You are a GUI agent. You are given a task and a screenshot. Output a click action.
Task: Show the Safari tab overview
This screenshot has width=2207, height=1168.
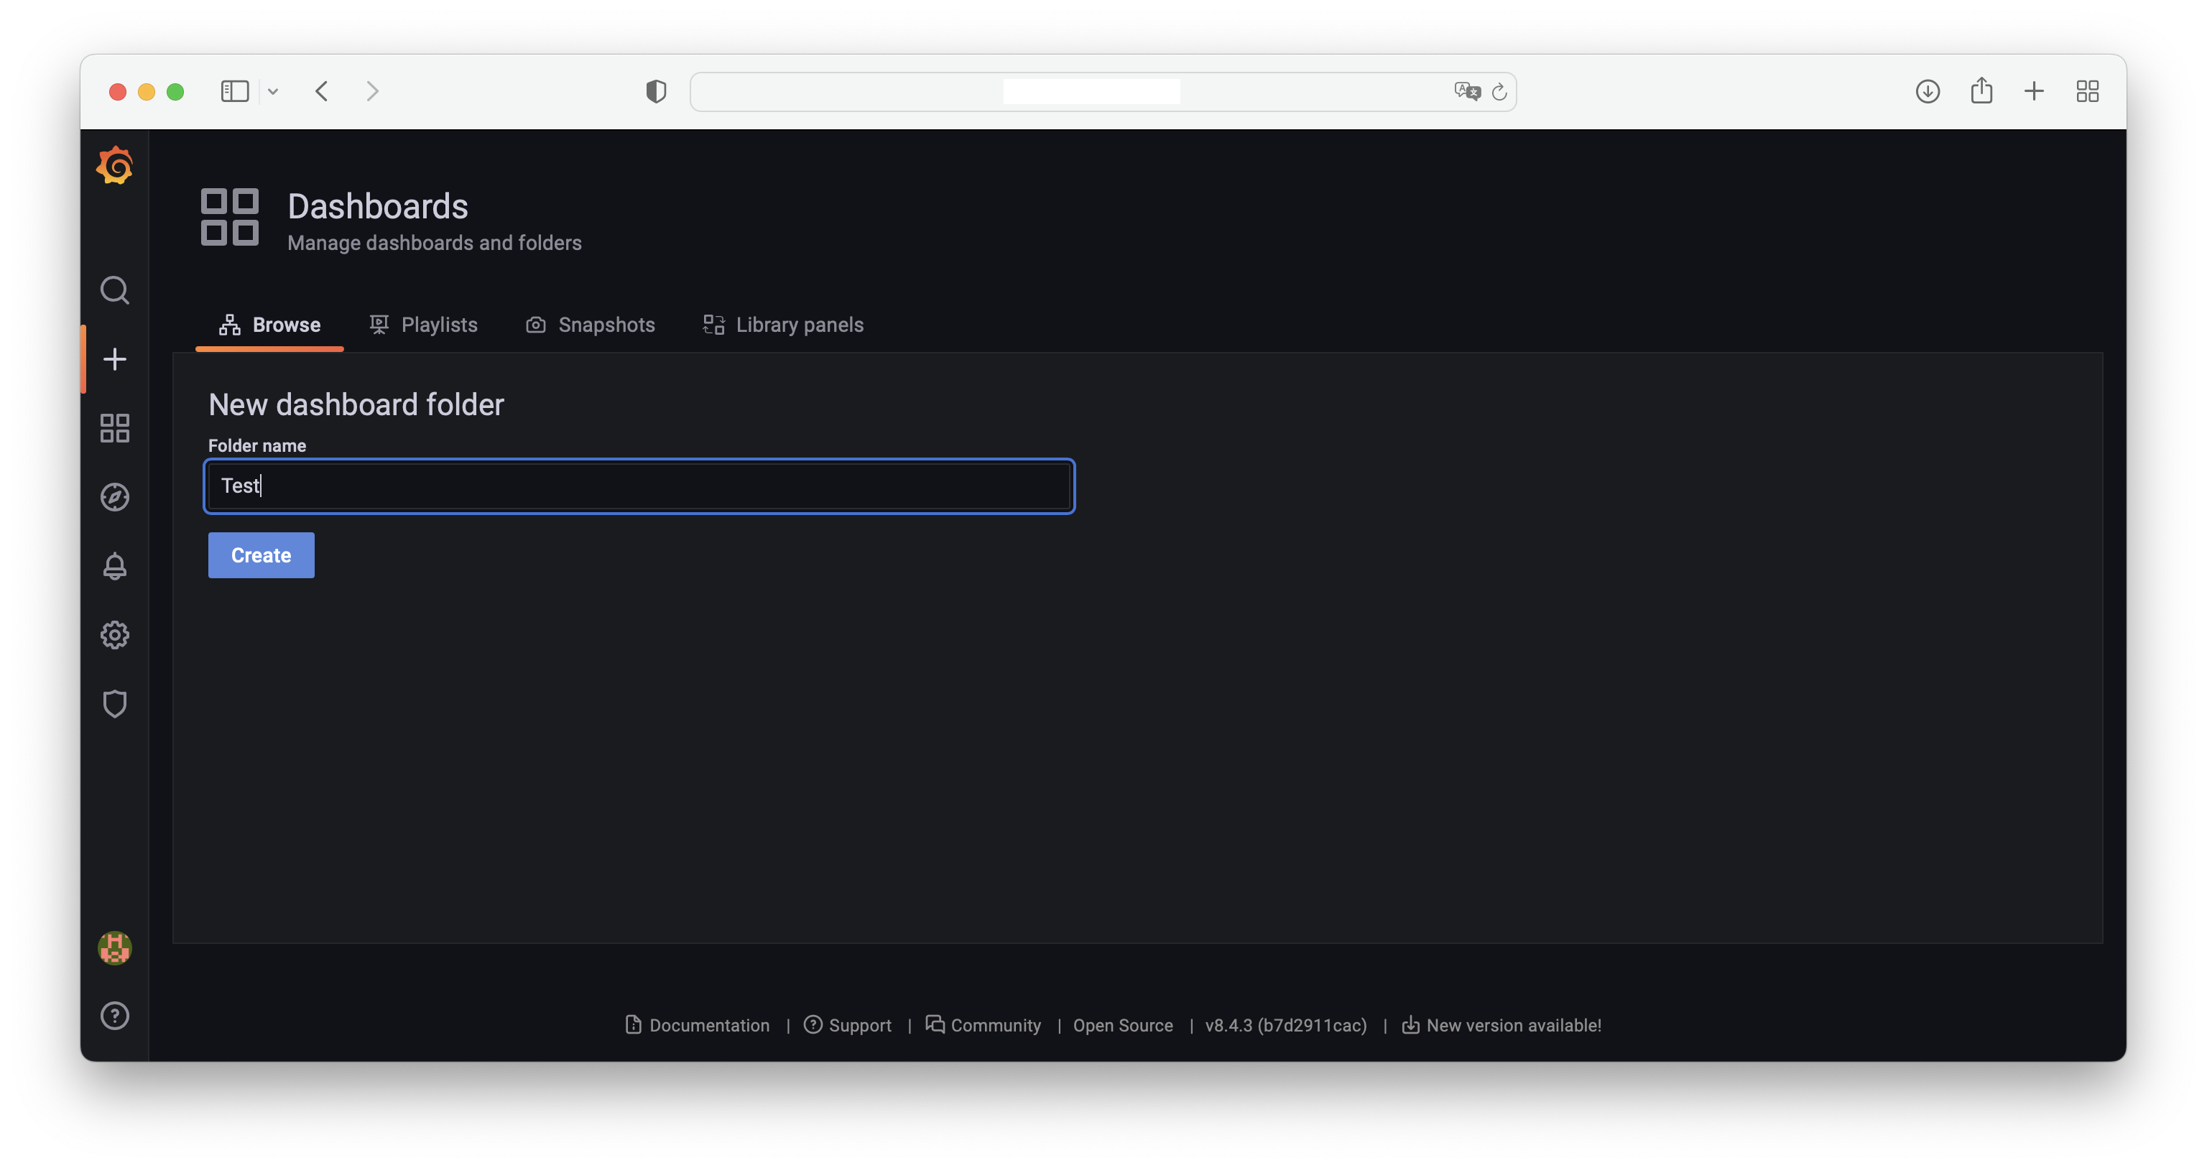tap(2088, 91)
